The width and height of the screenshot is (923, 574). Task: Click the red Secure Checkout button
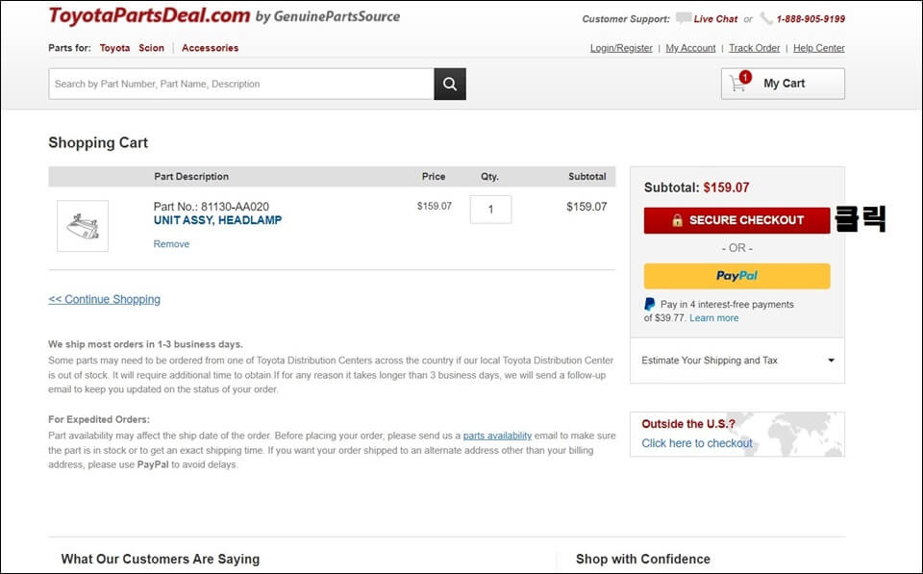pos(737,220)
